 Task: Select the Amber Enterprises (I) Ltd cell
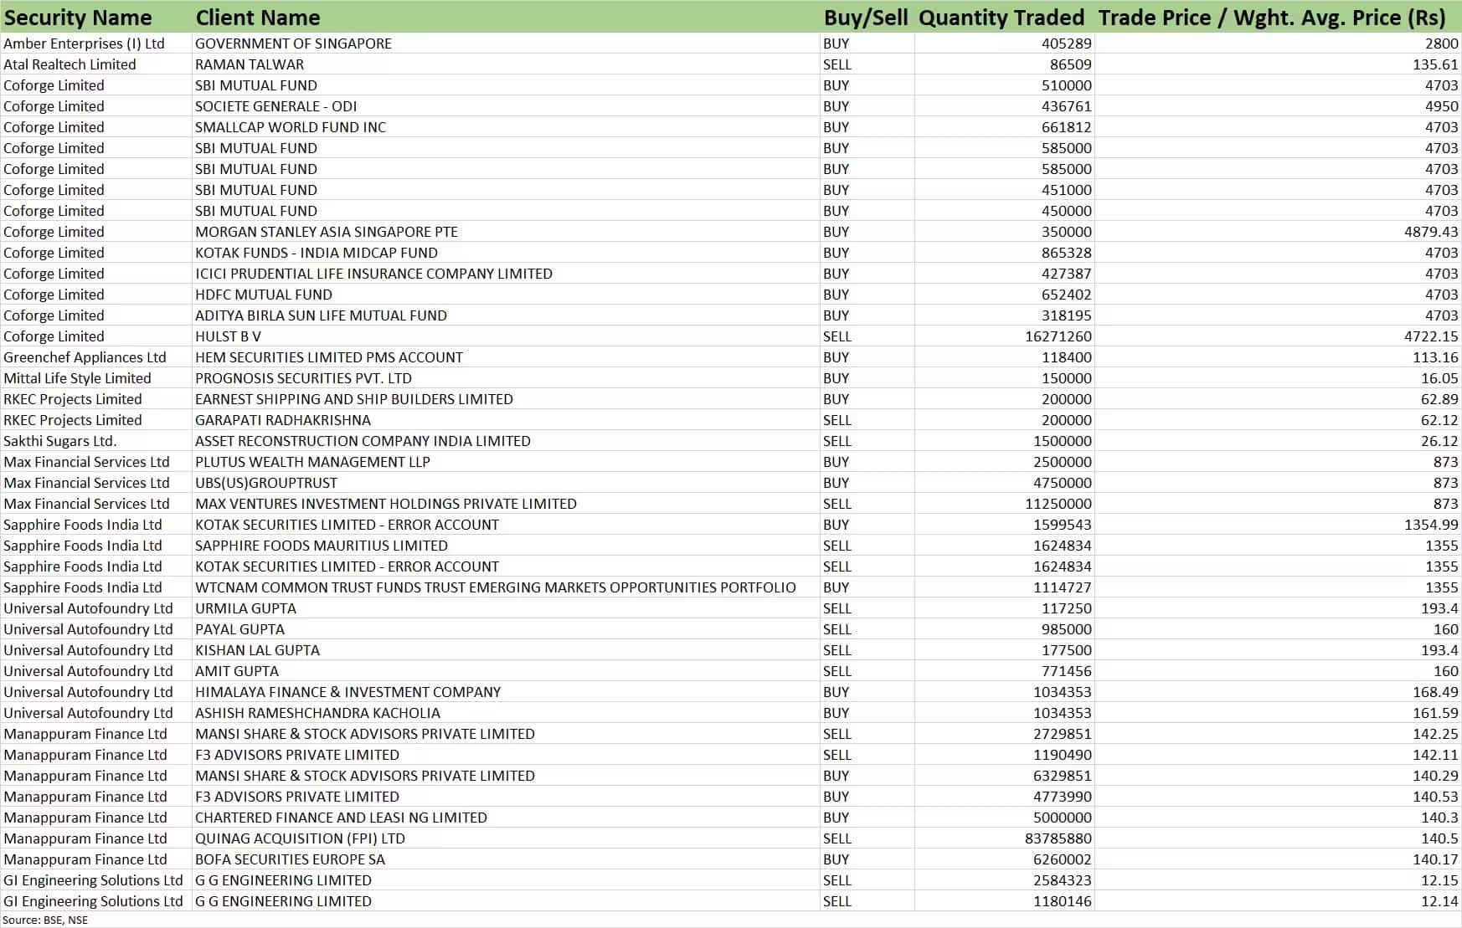coord(85,44)
